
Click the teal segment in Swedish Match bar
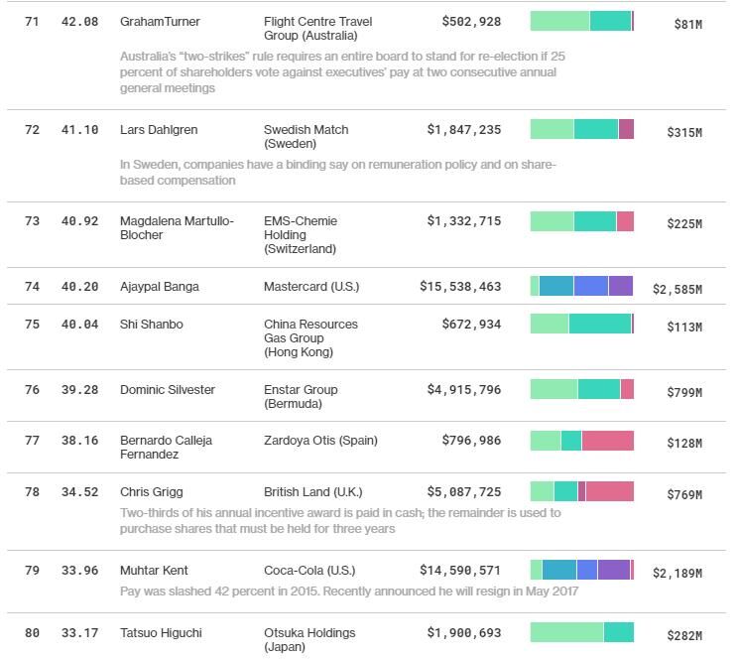[x=595, y=129]
